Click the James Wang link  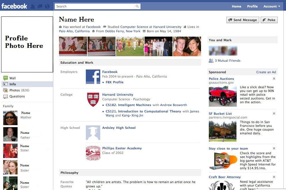pyautogui.click(x=152, y=113)
